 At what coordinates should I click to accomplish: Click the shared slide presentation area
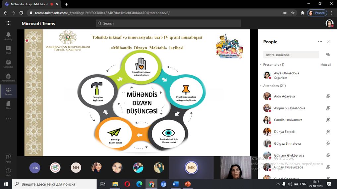pos(137,93)
